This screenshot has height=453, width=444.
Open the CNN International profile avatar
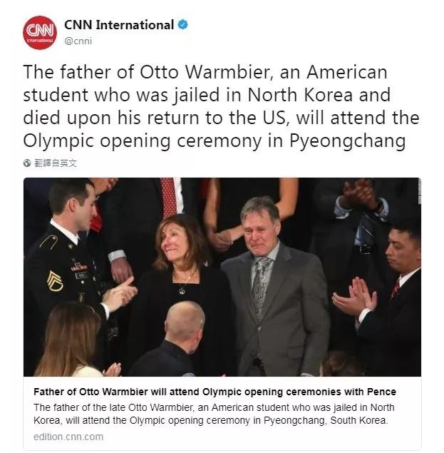40,33
